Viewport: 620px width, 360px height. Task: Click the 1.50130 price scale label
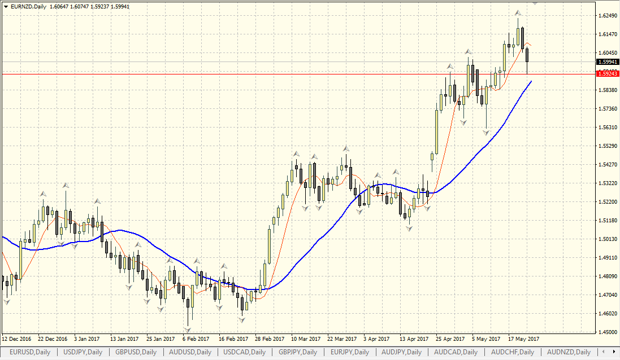[x=608, y=239]
